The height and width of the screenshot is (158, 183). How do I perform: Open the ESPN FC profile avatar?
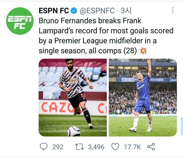pyautogui.click(x=20, y=21)
